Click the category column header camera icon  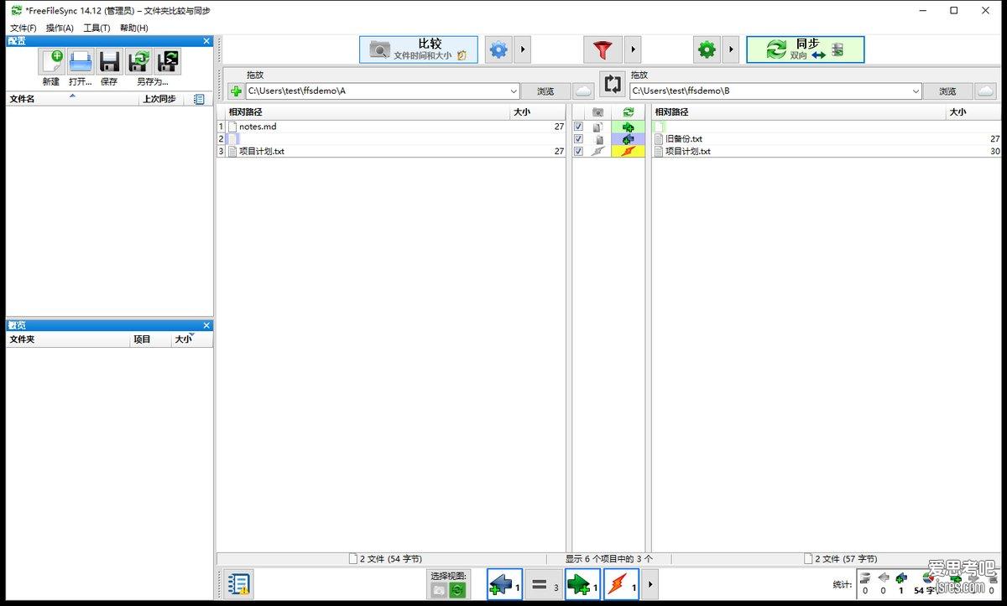(x=597, y=112)
